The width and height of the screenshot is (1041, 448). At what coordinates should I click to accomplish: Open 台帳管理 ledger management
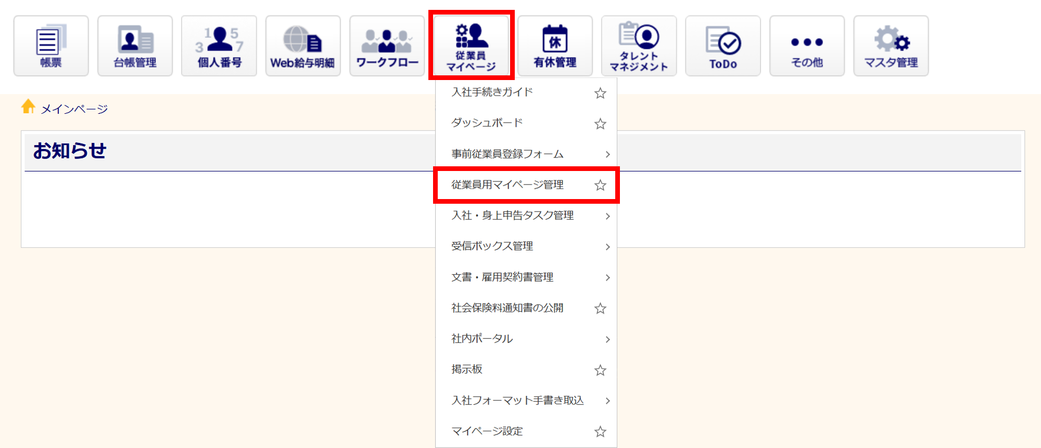pyautogui.click(x=135, y=46)
